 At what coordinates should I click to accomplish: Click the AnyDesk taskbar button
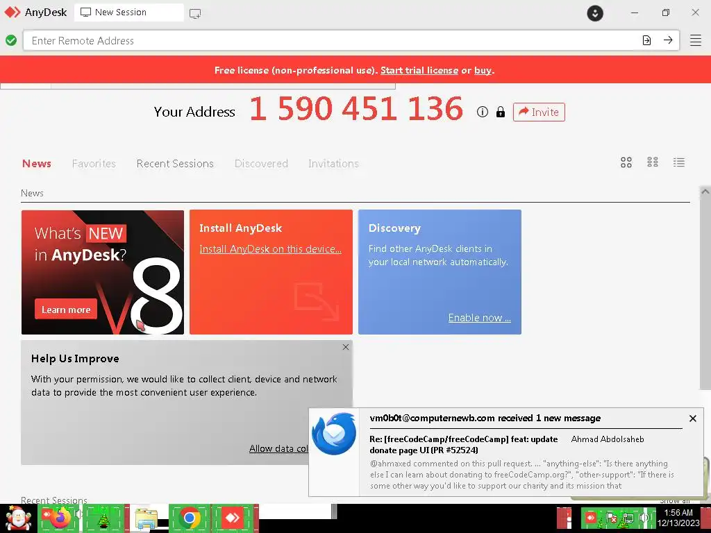[x=233, y=518]
